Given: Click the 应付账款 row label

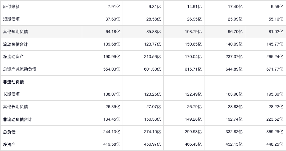Looking at the screenshot, I should coord(11,7).
